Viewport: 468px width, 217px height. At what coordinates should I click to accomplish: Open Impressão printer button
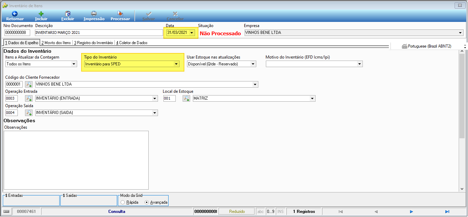click(94, 16)
